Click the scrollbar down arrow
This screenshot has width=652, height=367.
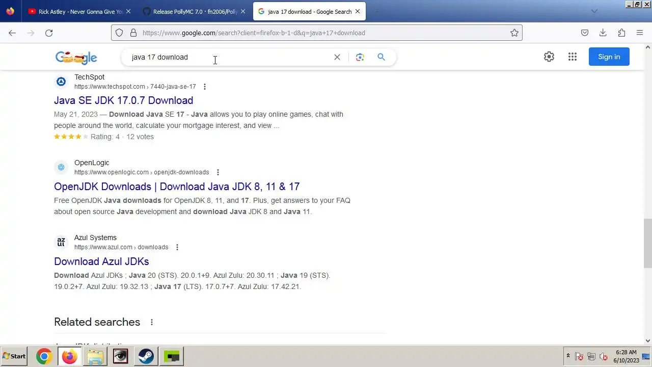point(647,340)
